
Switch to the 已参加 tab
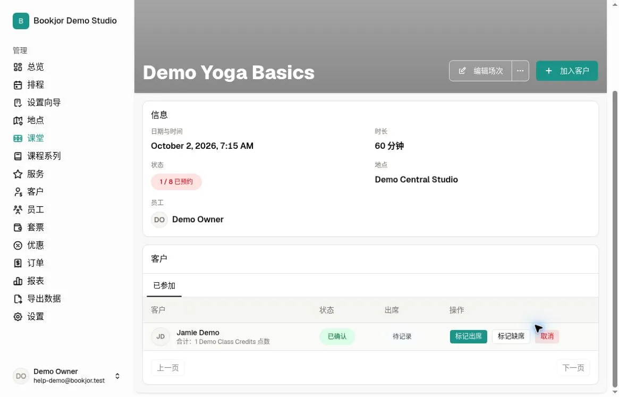[x=164, y=285]
